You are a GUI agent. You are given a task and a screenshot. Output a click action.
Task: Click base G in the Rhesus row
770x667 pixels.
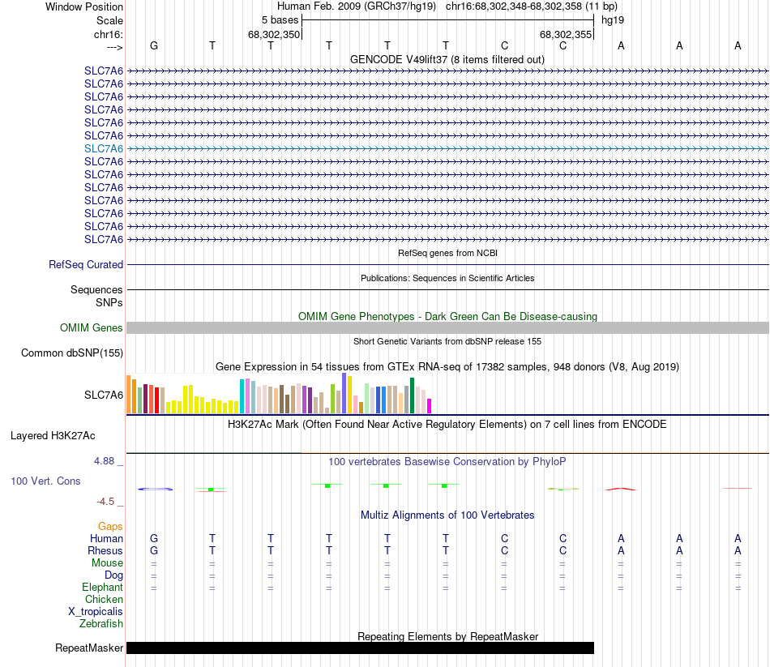154,551
